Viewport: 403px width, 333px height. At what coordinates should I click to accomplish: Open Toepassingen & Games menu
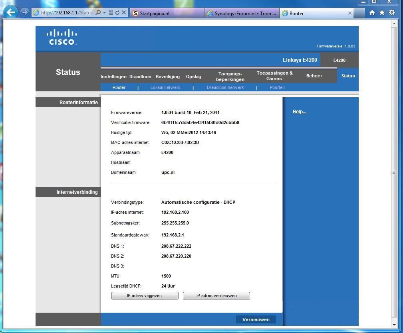click(x=274, y=76)
